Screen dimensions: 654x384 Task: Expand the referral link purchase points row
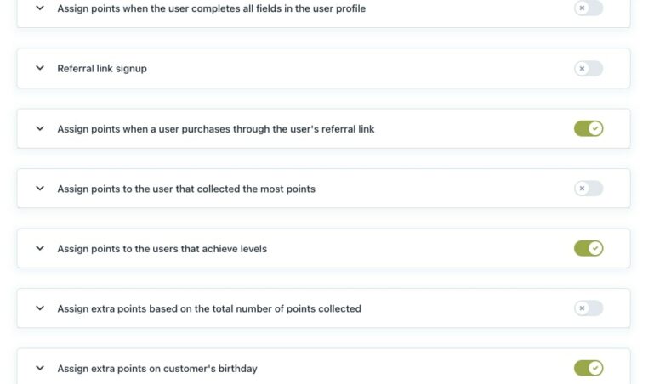click(x=40, y=129)
